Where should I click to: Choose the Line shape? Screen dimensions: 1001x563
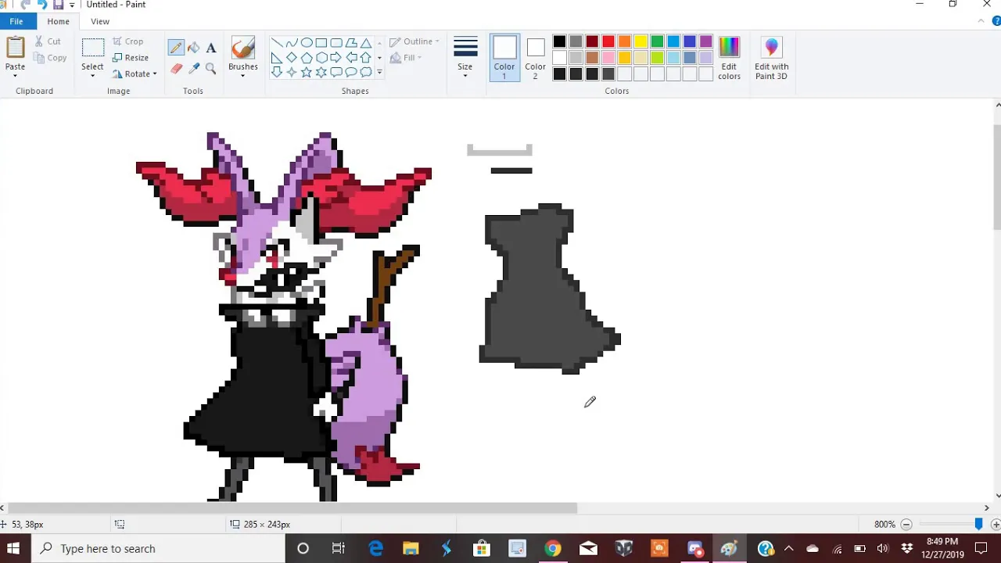coord(277,43)
